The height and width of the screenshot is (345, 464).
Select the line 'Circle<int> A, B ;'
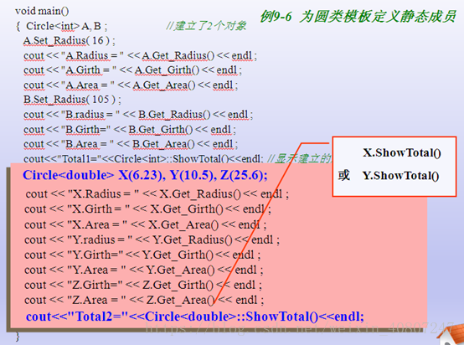pyautogui.click(x=67, y=26)
